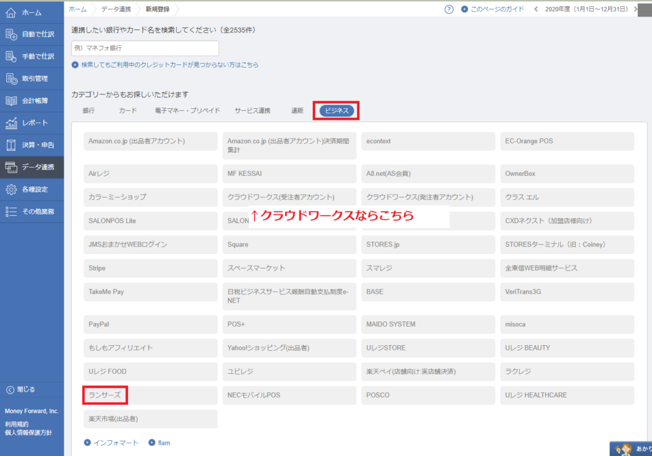Choose the EC-Orange POS service
Screen dimensions: 652x456
coord(567,141)
